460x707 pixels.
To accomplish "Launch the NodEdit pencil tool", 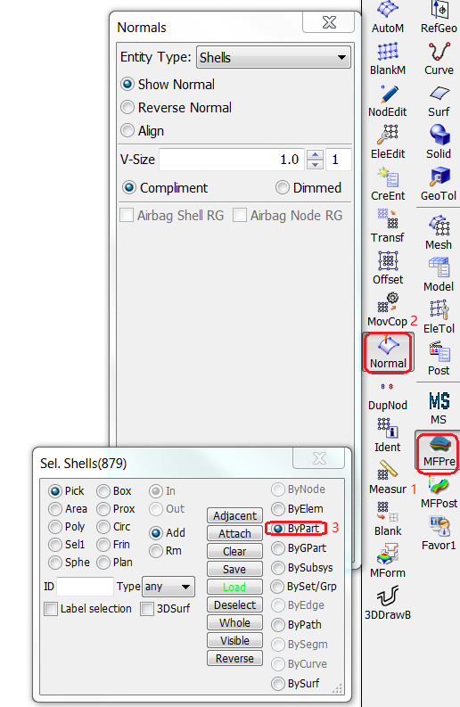I will coord(388,101).
